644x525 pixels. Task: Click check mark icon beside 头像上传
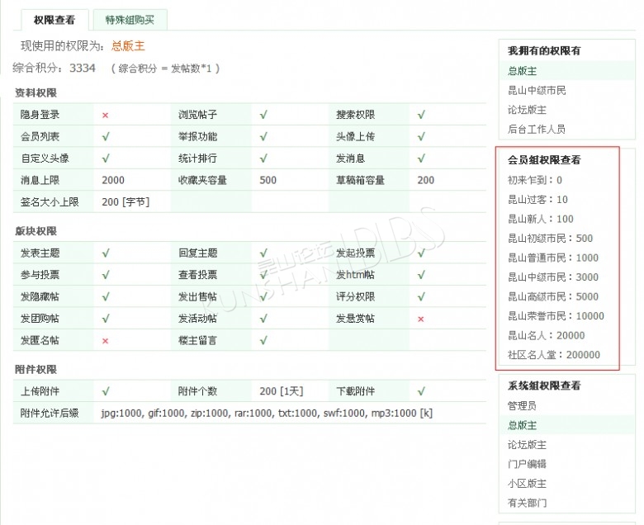click(421, 137)
